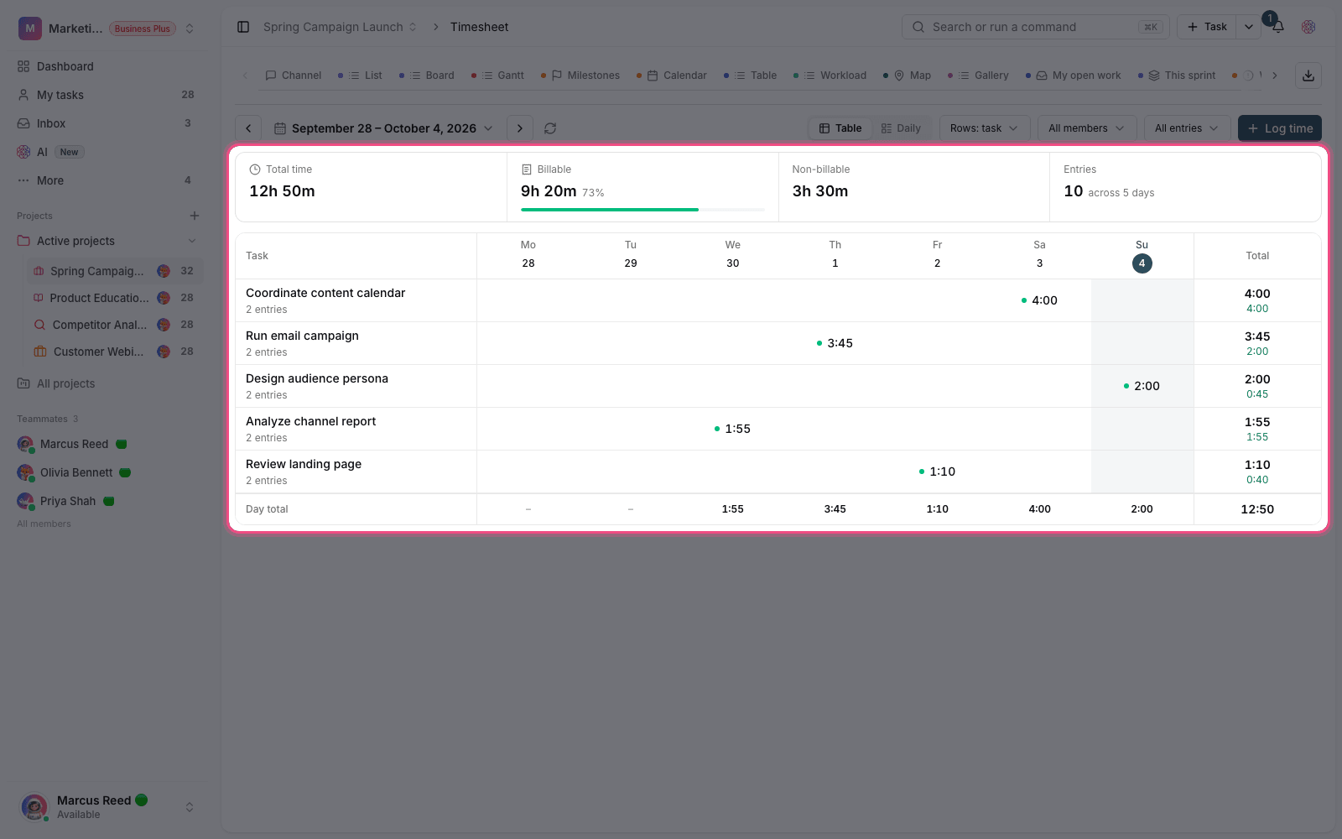The image size is (1342, 839).
Task: Add a new project with the plus icon
Action: [x=195, y=216]
